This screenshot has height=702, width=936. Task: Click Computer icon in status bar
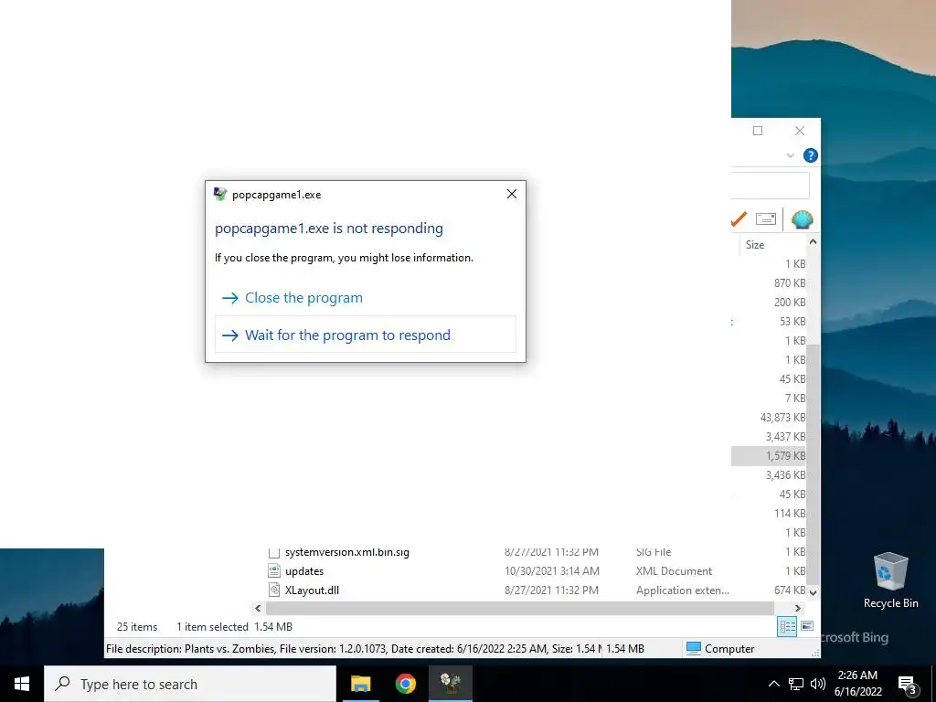pos(693,649)
